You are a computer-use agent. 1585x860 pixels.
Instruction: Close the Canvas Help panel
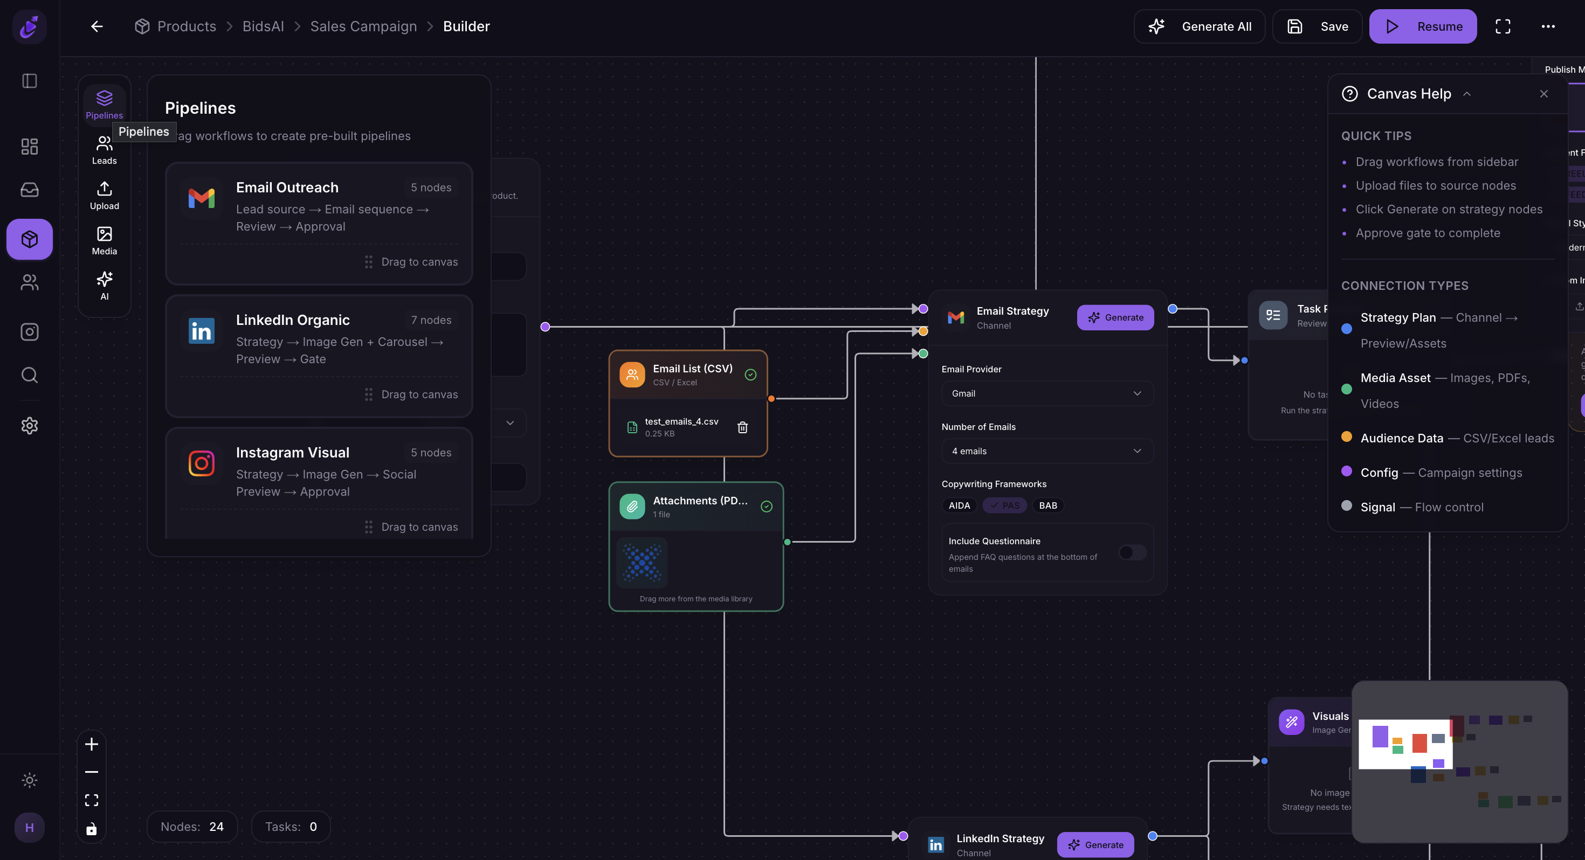[1544, 94]
